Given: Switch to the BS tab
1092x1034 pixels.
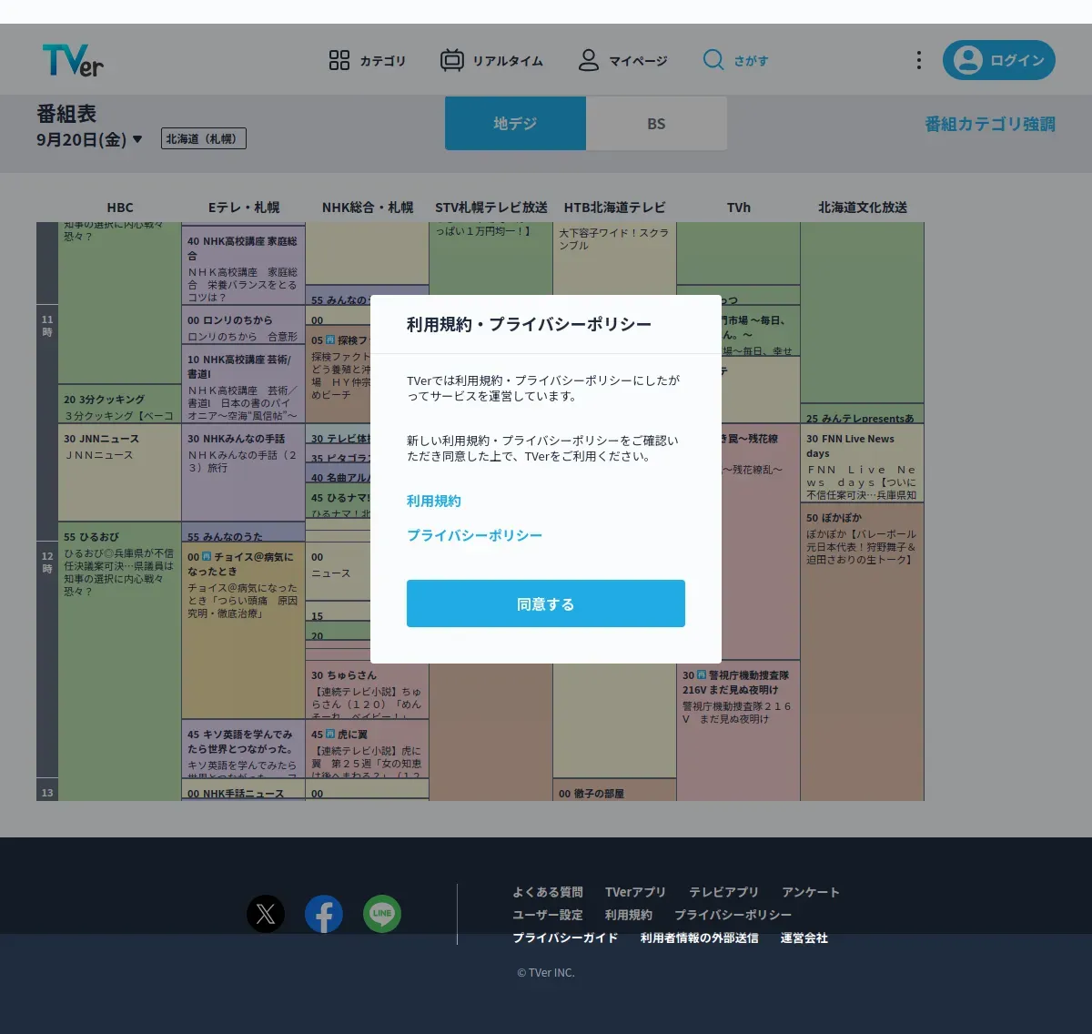Looking at the screenshot, I should 656,124.
